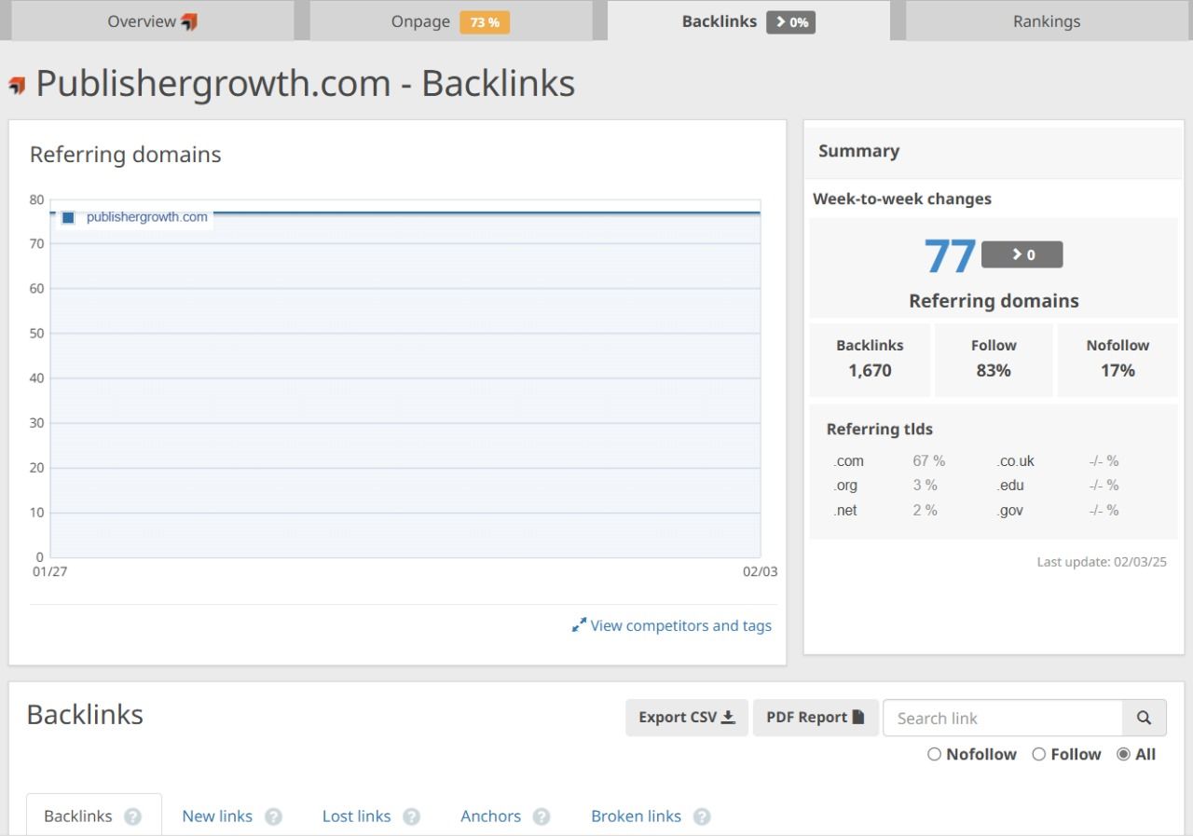This screenshot has width=1193, height=836.
Task: Click the 02/03 date on chart axis
Action: [x=760, y=571]
